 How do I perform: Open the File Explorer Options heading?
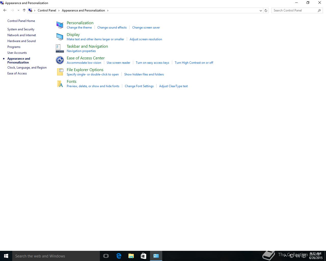(x=85, y=70)
